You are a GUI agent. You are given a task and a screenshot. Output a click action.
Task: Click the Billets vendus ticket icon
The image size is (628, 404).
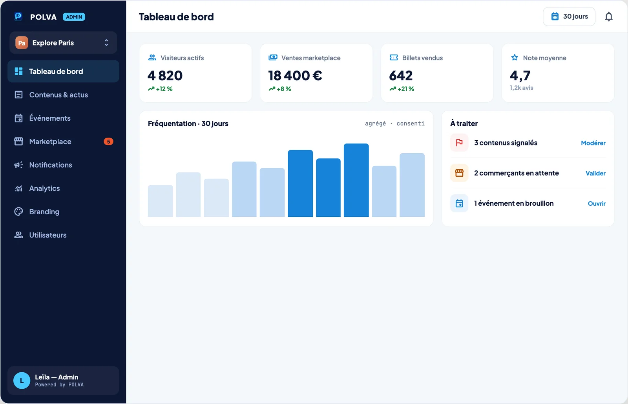(x=394, y=58)
